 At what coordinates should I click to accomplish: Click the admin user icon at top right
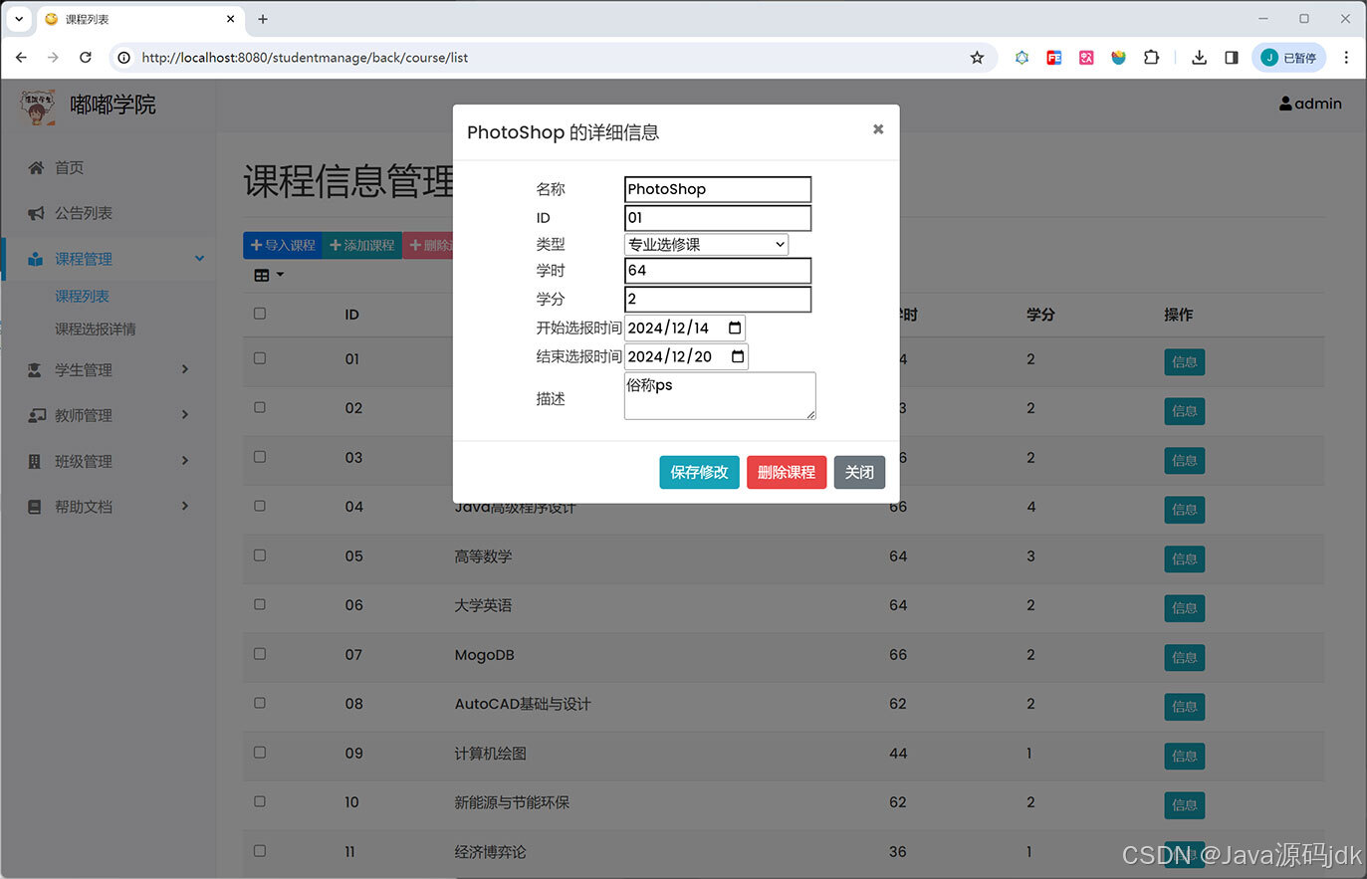tap(1285, 104)
